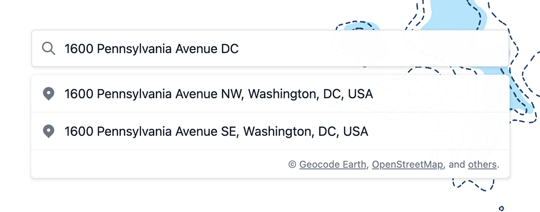
Task: Select the 1600 Pennsylvania Avenue NW suggestion
Action: pyautogui.click(x=219, y=94)
